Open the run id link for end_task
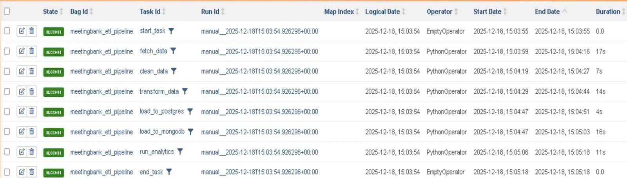This screenshot has width=627, height=178. point(259,172)
